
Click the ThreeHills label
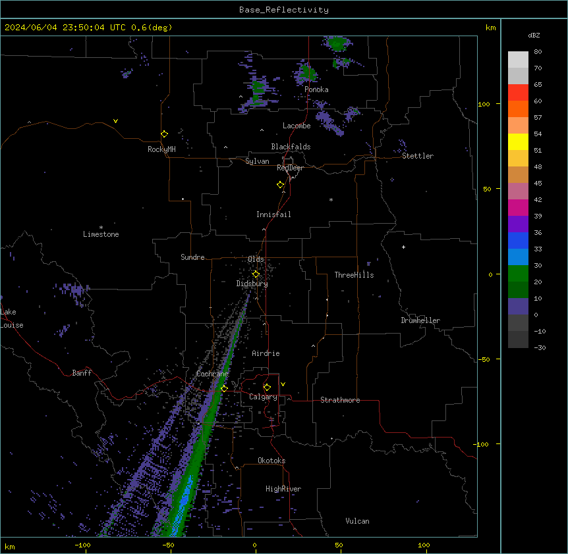(354, 275)
